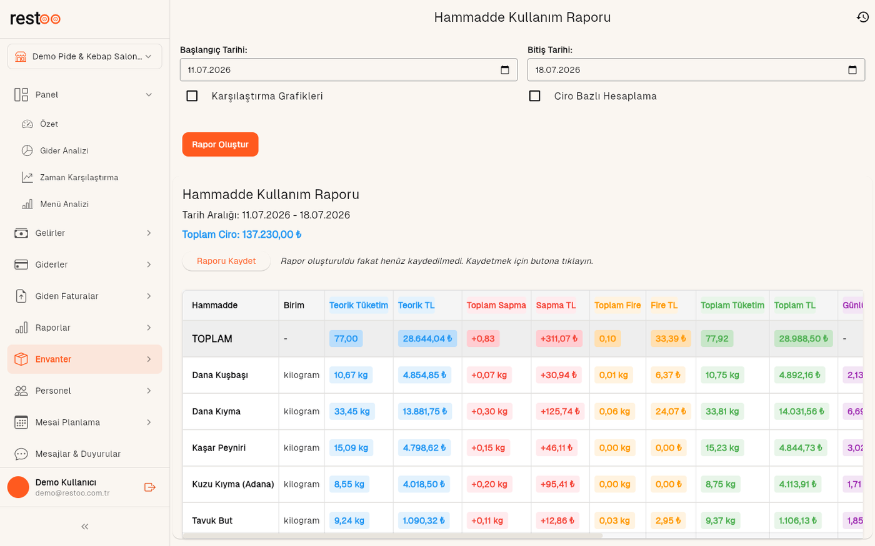
Task: Expand the Gelirler submenu arrow
Action: pyautogui.click(x=149, y=233)
